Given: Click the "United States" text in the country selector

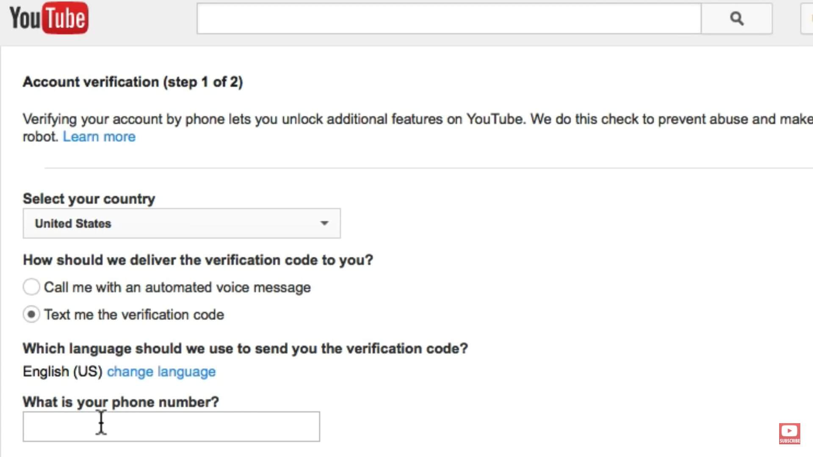Looking at the screenshot, I should pos(73,223).
